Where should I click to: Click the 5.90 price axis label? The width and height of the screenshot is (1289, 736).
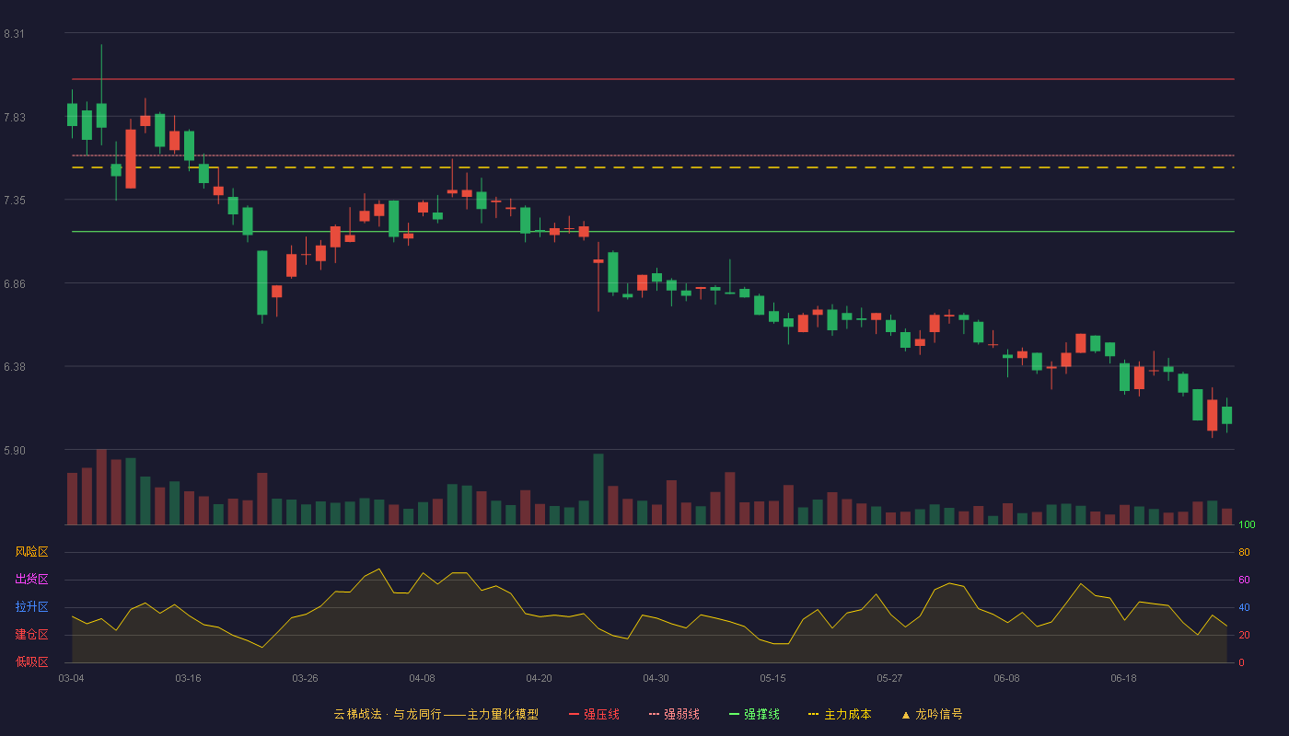[14, 451]
